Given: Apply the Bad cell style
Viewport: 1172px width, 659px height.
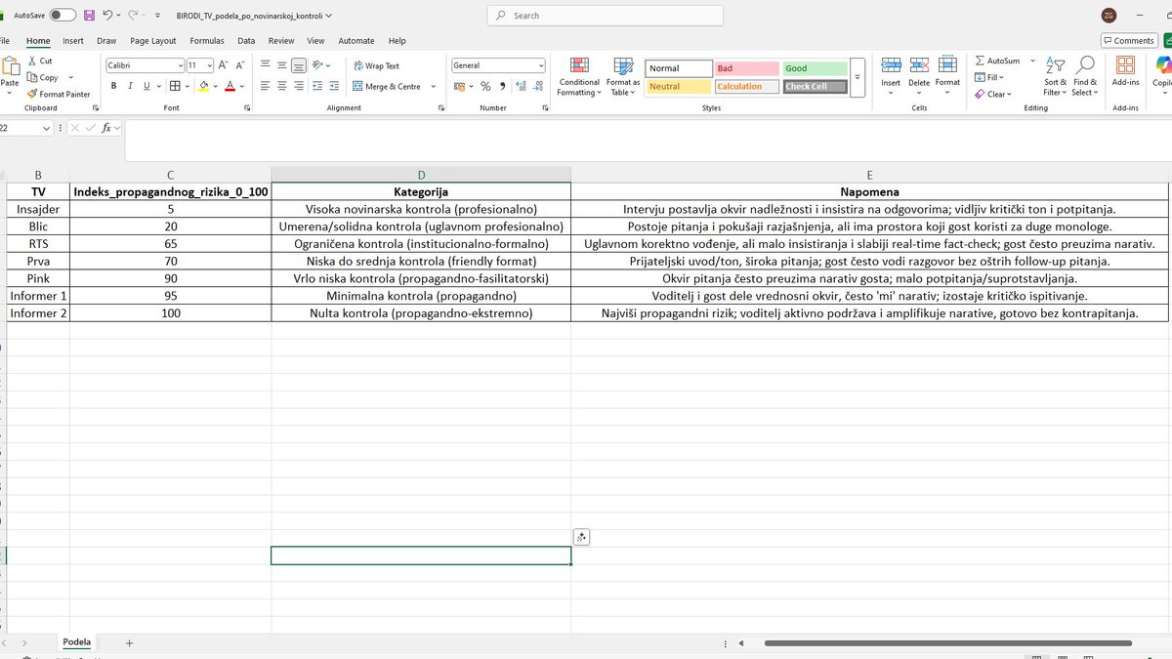Looking at the screenshot, I should pyautogui.click(x=747, y=68).
